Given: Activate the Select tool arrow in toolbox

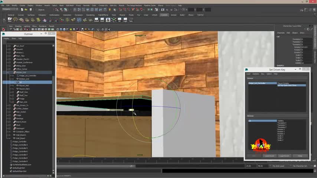Looking at the screenshot, I should pyautogui.click(x=4, y=29).
